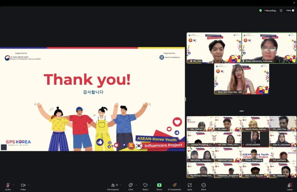This screenshot has width=297, height=192.
Task: Click the Recording status indicator
Action: tap(270, 10)
